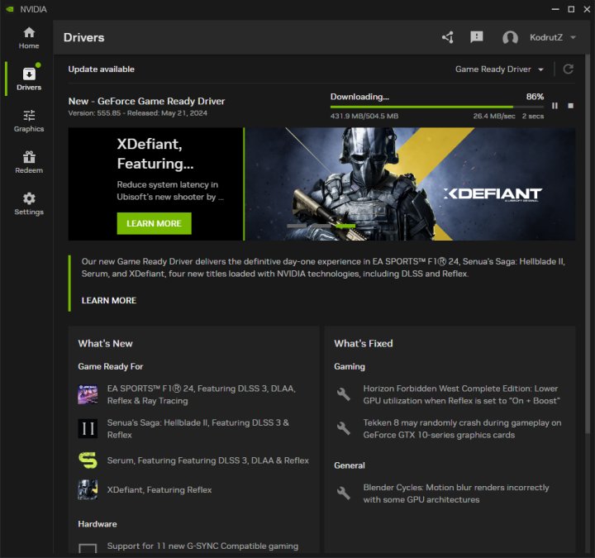Click 'Serum, Featuring Featuring DLSS 3' text
Image resolution: width=595 pixels, height=558 pixels.
pyautogui.click(x=208, y=460)
